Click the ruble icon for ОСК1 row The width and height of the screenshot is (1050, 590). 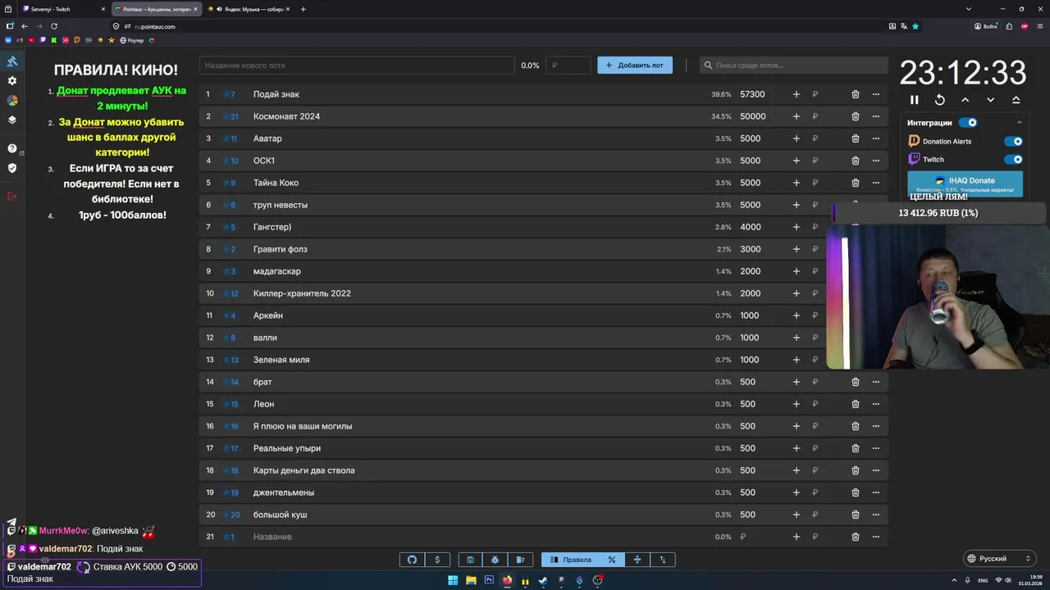coord(815,161)
